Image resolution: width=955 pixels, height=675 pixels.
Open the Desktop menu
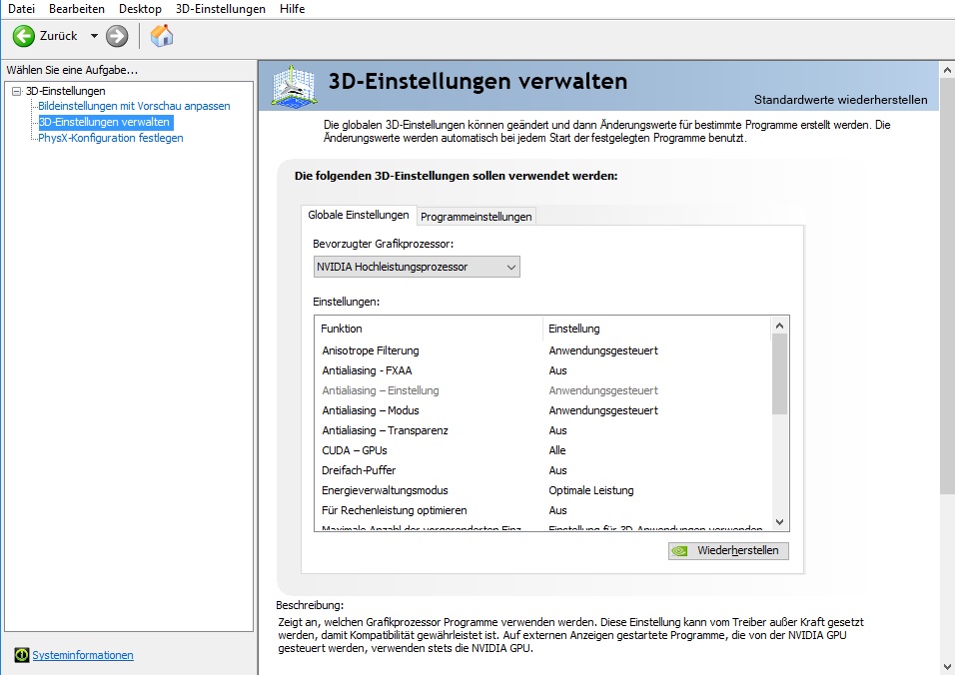140,9
